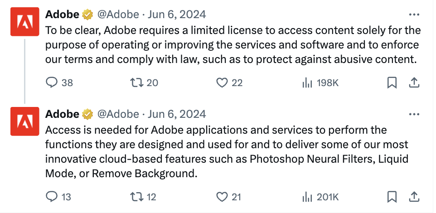
Task: Open Adobe display name on first tweet
Action: tap(62, 15)
